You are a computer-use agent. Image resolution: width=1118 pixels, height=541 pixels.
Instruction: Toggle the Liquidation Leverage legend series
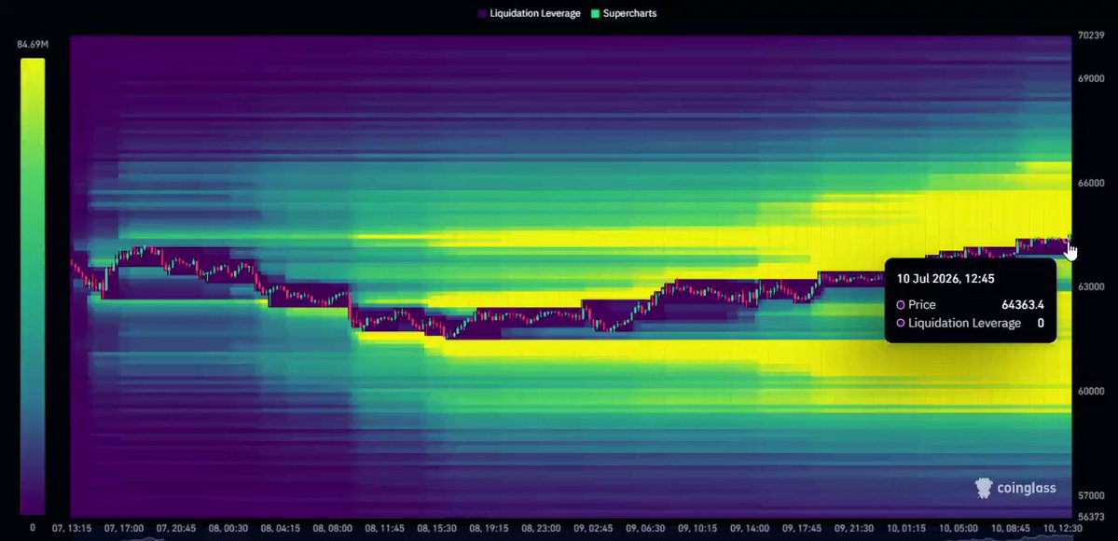click(529, 14)
